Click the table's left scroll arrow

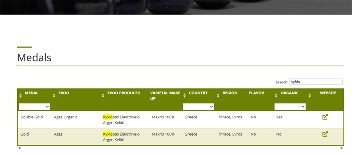[20, 148]
